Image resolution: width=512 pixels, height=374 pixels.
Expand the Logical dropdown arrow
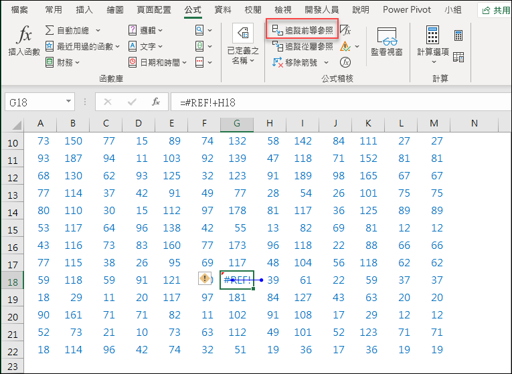[x=160, y=31]
